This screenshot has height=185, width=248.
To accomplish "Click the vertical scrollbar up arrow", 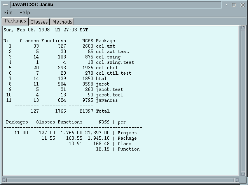I will tap(243, 28).
